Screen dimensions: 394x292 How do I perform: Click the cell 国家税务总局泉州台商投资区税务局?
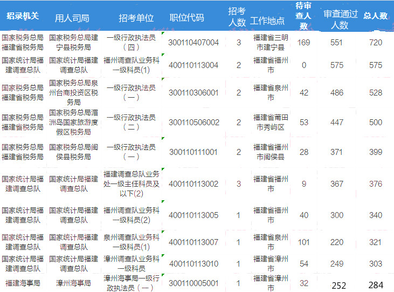click(74, 93)
